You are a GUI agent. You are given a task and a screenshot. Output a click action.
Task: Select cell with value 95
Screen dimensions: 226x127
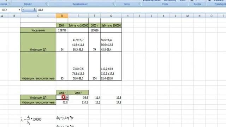pos(62,66)
